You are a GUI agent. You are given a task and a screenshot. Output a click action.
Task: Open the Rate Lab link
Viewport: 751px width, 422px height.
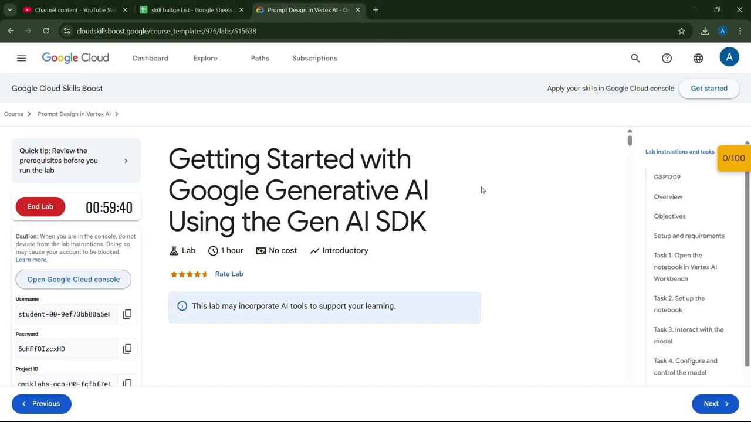[229, 274]
